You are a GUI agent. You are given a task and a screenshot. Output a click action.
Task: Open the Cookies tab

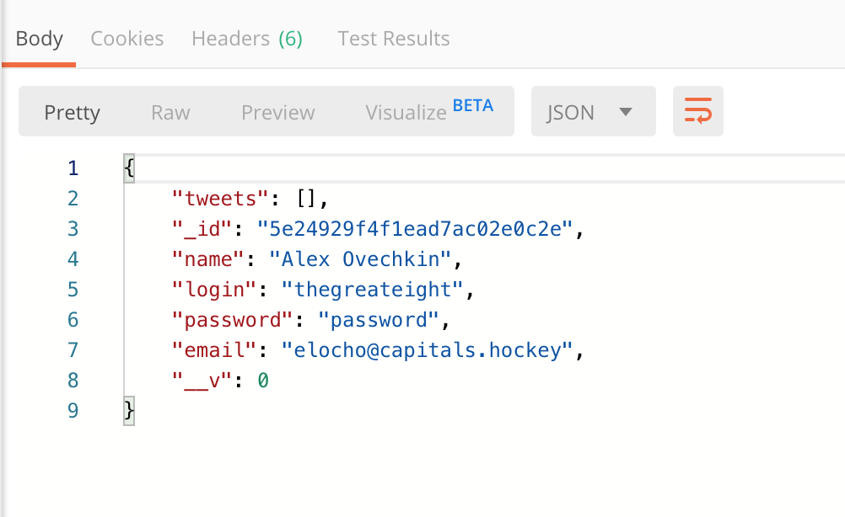click(127, 39)
